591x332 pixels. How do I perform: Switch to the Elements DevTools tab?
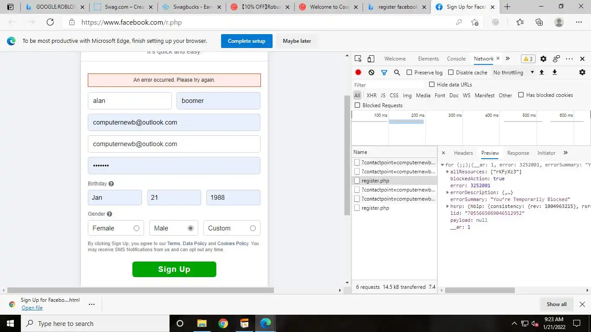coord(428,59)
